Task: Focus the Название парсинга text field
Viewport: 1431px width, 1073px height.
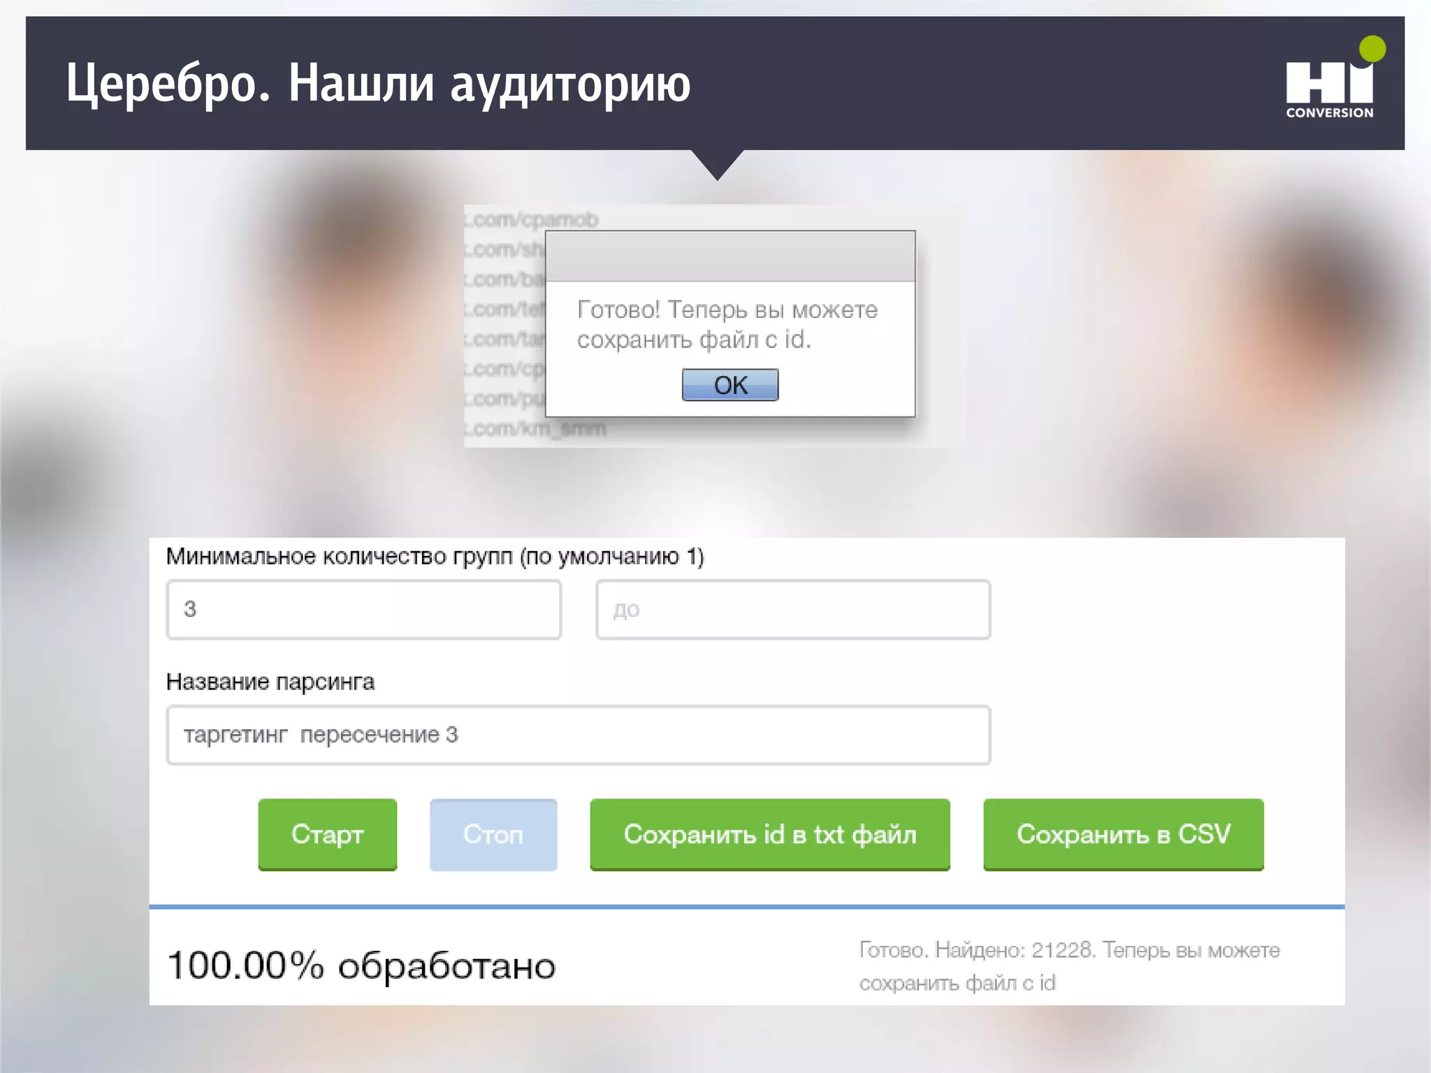Action: click(579, 735)
